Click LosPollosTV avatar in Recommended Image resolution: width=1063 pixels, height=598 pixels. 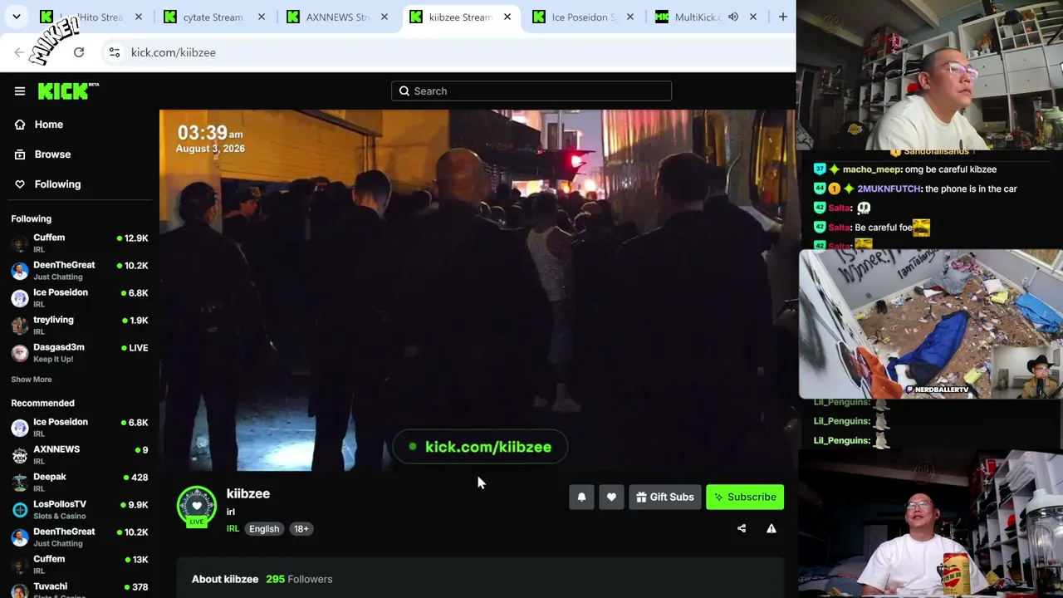pyautogui.click(x=20, y=510)
